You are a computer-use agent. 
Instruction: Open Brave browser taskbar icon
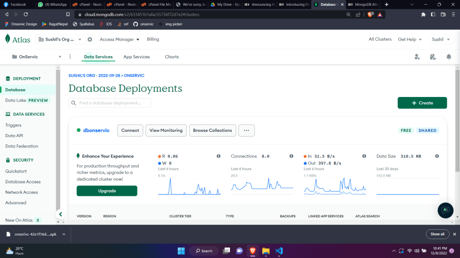pyautogui.click(x=252, y=251)
